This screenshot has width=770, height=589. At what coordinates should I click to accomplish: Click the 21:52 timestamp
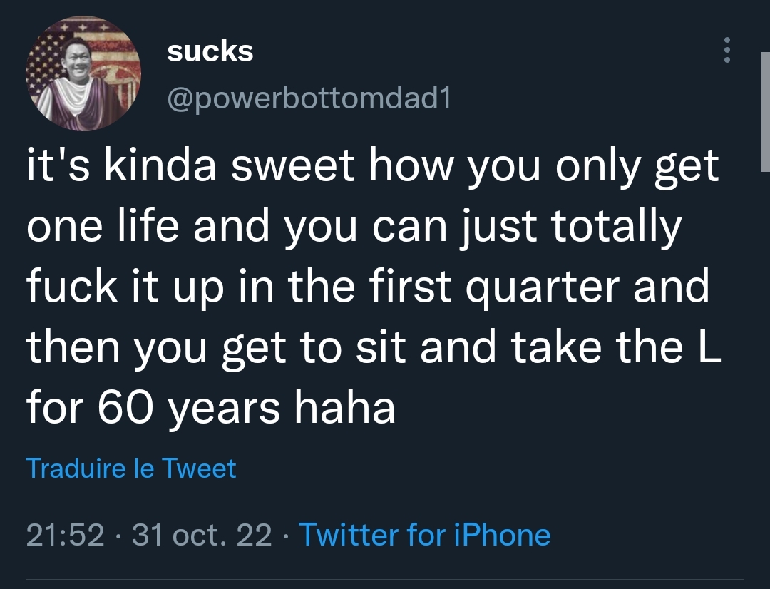66,535
